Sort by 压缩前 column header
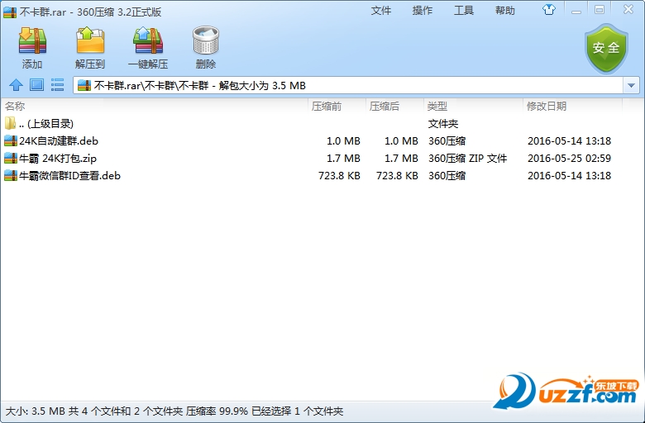645x423 pixels. pos(337,107)
